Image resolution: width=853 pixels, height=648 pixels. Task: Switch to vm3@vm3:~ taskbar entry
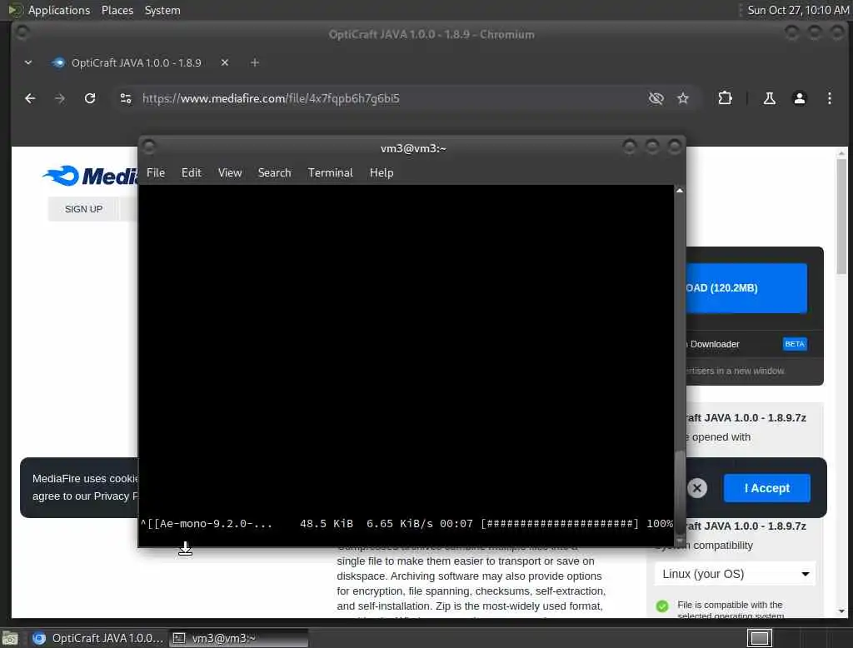(x=239, y=638)
